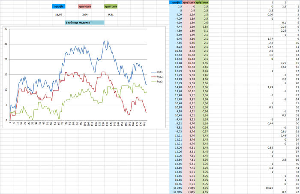
Task: Select the cell with 0,7 in row 47
Action: pyautogui.click(x=280, y=192)
